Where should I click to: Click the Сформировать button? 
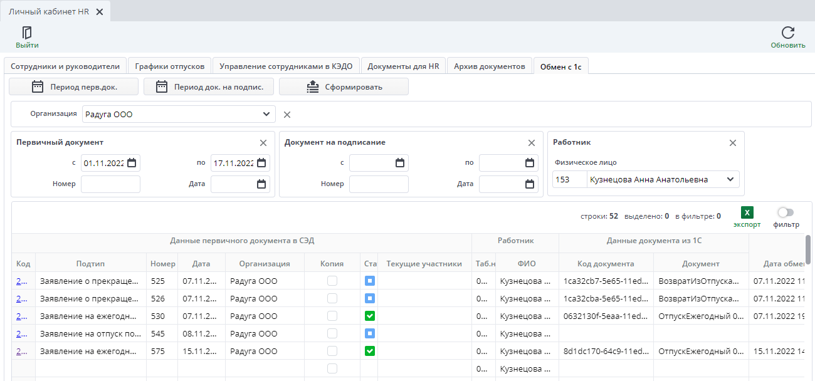(x=344, y=86)
